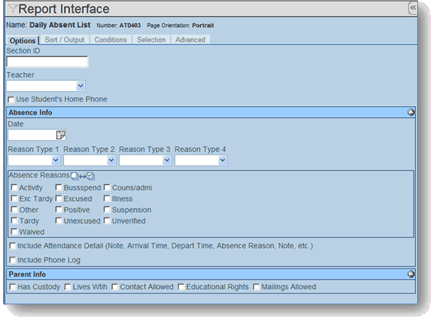Uncheck all Absence Reasons via the empty-box icon
The image size is (432, 317).
[x=75, y=176]
